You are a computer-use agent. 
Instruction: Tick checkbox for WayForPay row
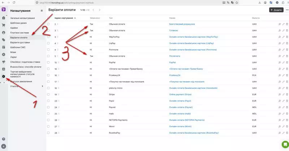pyautogui.click(x=48, y=37)
